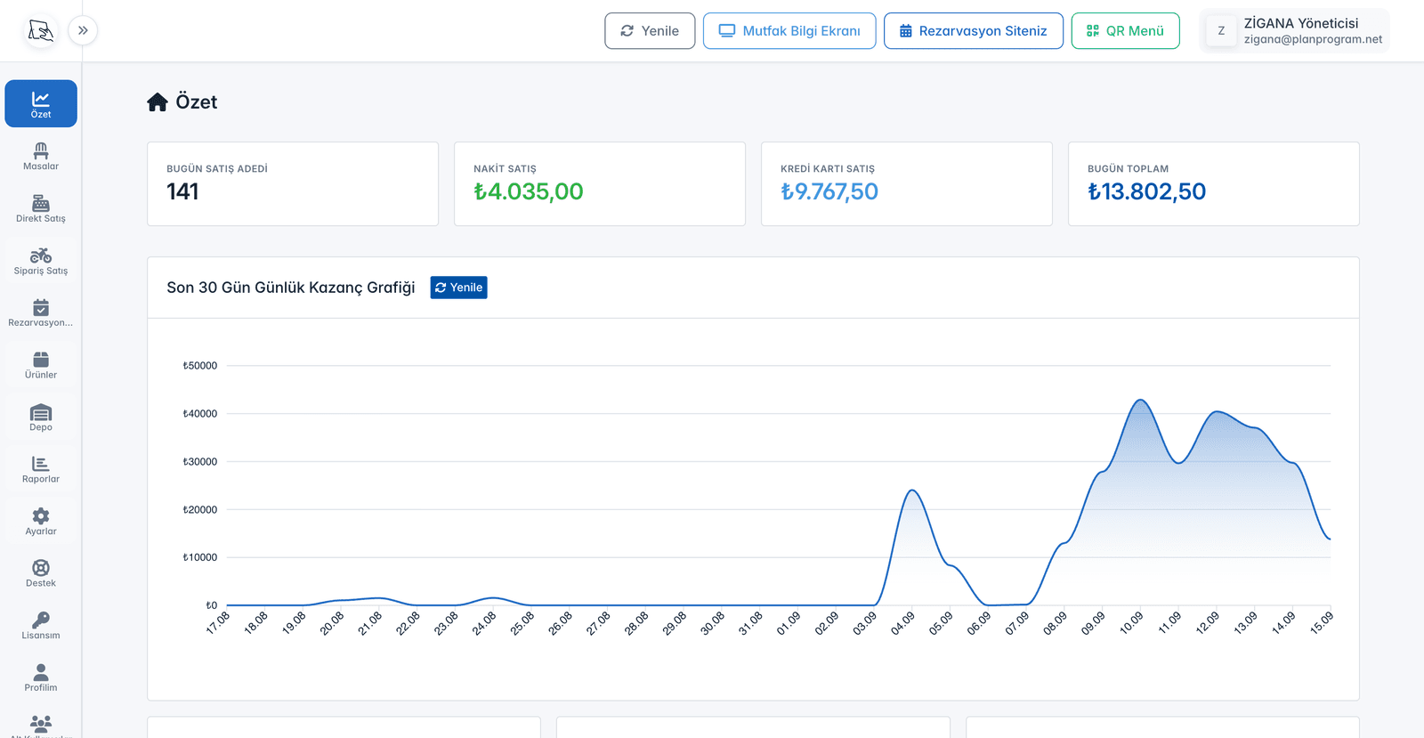Click the 15.09 date label on chart axis
The image size is (1424, 738).
[1322, 623]
